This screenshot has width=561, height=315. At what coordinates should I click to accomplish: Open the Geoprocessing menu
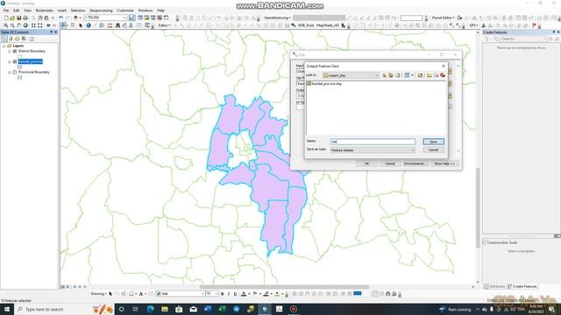[x=101, y=10]
